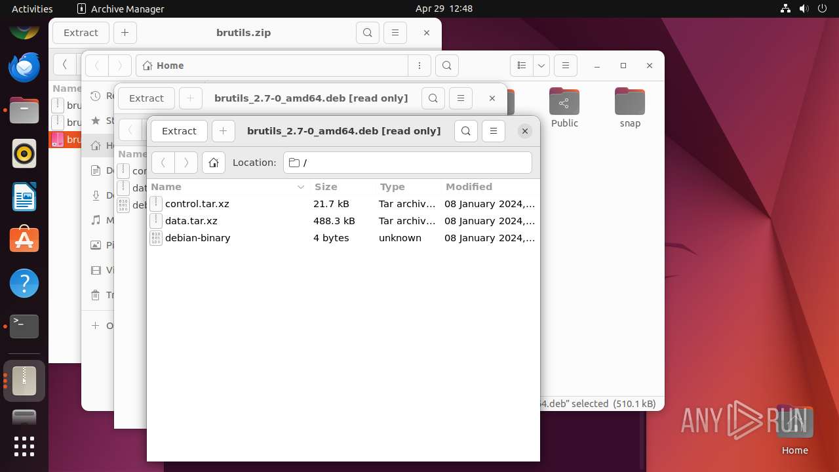Open Files window main menu
This screenshot has height=472, width=839.
tap(565, 66)
